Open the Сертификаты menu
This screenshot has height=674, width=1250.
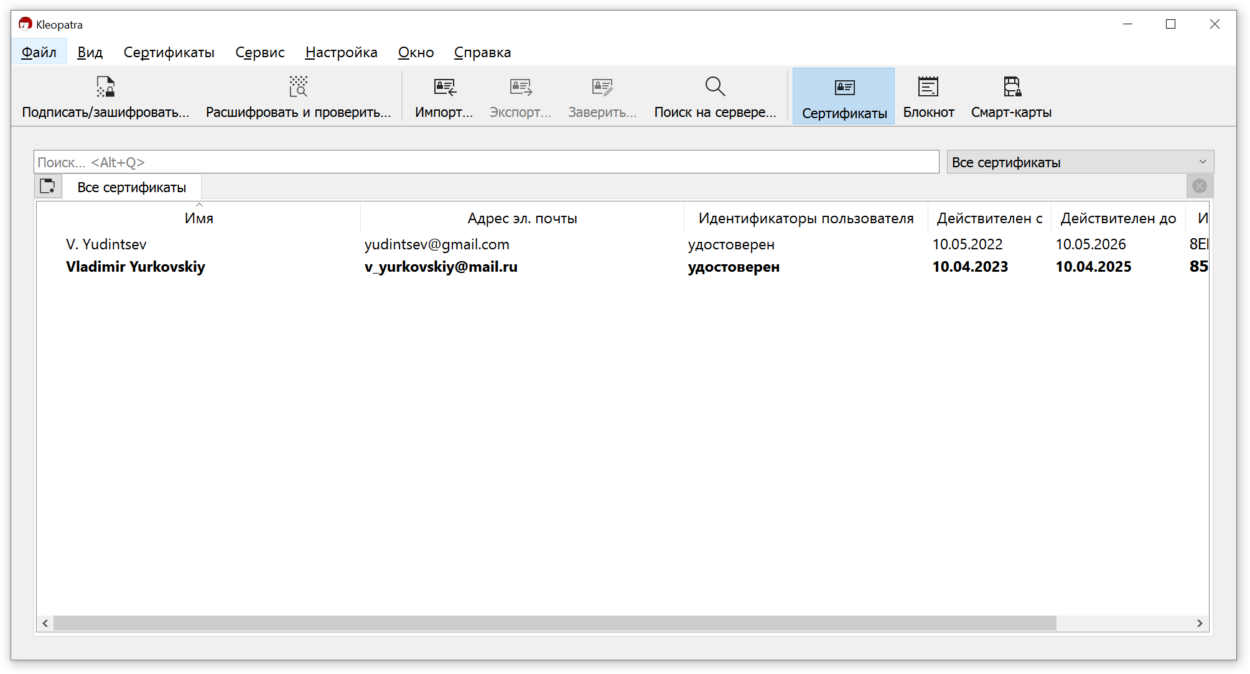[169, 52]
